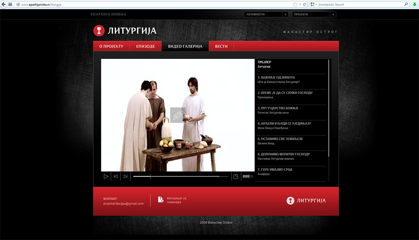Click the previous track icon

tap(116, 176)
